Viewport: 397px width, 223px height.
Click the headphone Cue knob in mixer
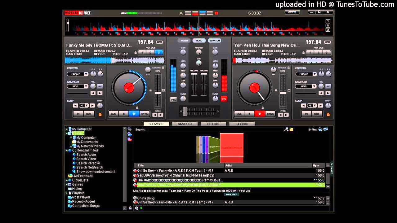pyautogui.click(x=199, y=63)
